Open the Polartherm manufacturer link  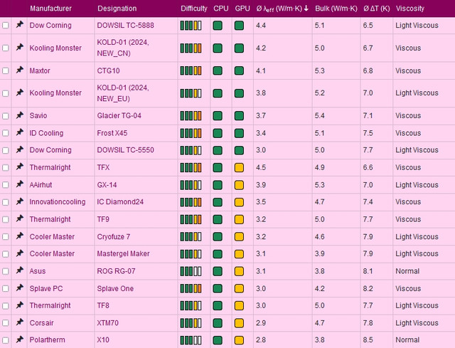tap(48, 339)
